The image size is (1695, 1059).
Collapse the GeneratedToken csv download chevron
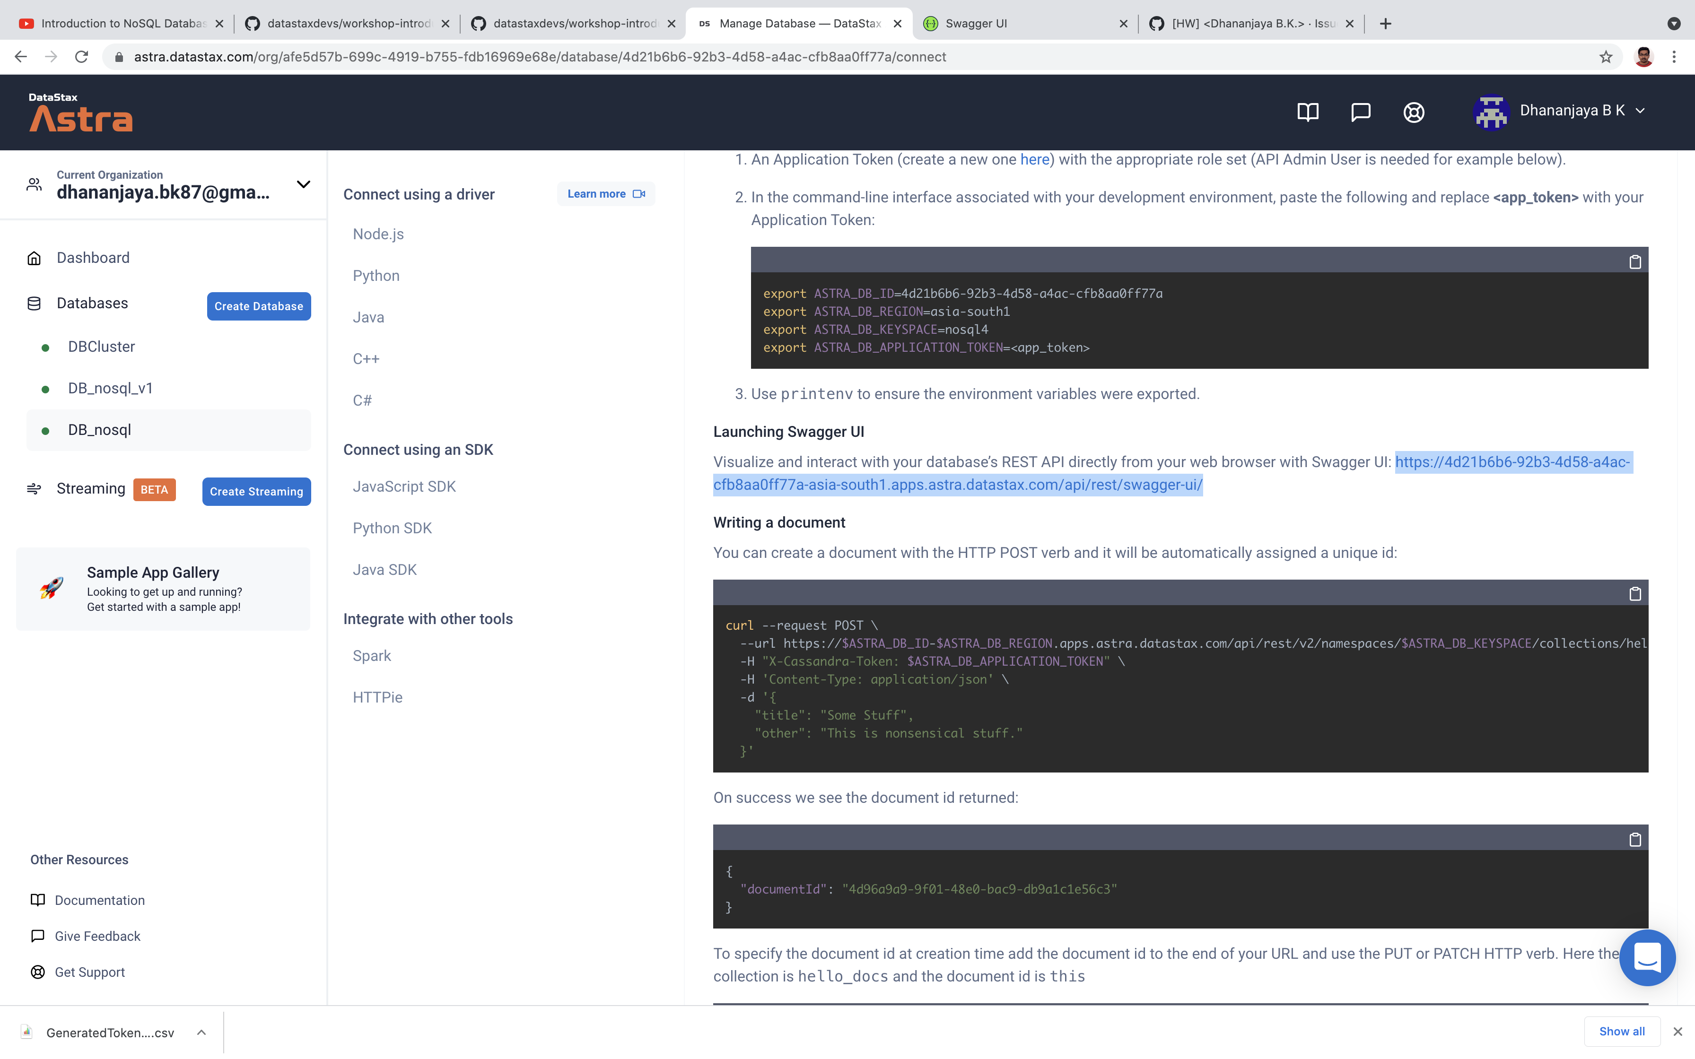(201, 1032)
